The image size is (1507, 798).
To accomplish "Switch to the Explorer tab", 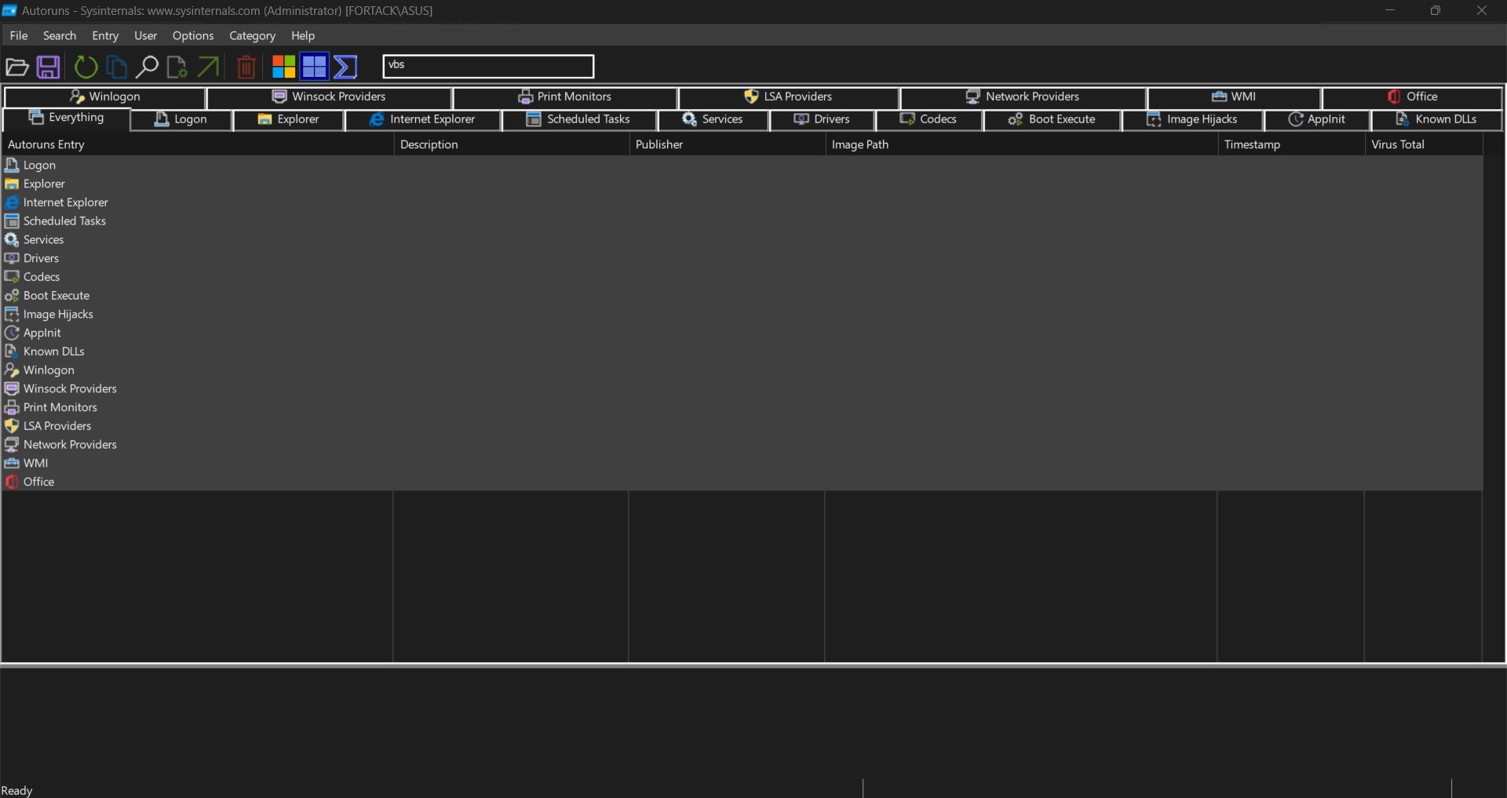I will 288,119.
